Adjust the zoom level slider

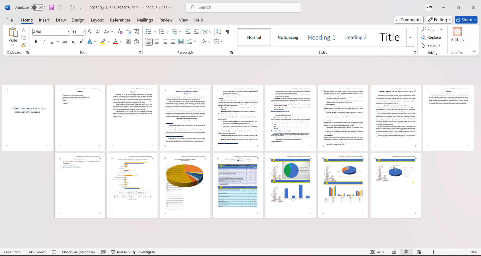(x=433, y=252)
